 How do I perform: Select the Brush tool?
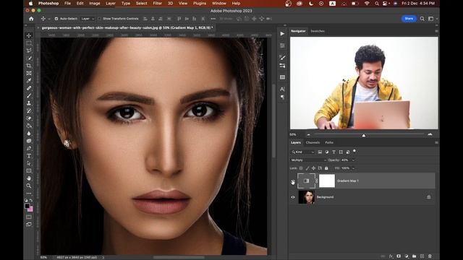click(x=29, y=96)
